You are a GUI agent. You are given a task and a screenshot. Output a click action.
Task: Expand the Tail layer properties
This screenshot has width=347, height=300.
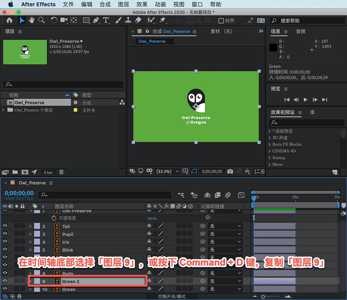point(30,226)
